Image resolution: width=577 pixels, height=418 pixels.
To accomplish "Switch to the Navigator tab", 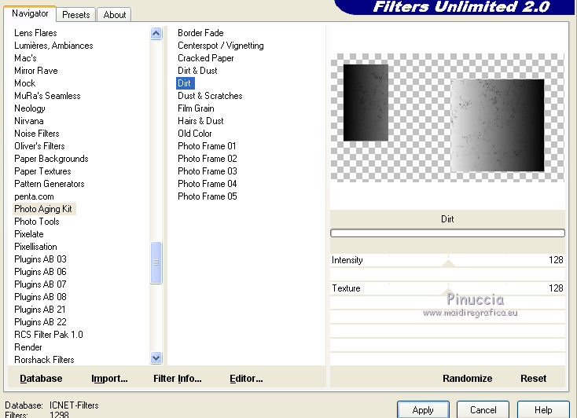I will click(30, 13).
